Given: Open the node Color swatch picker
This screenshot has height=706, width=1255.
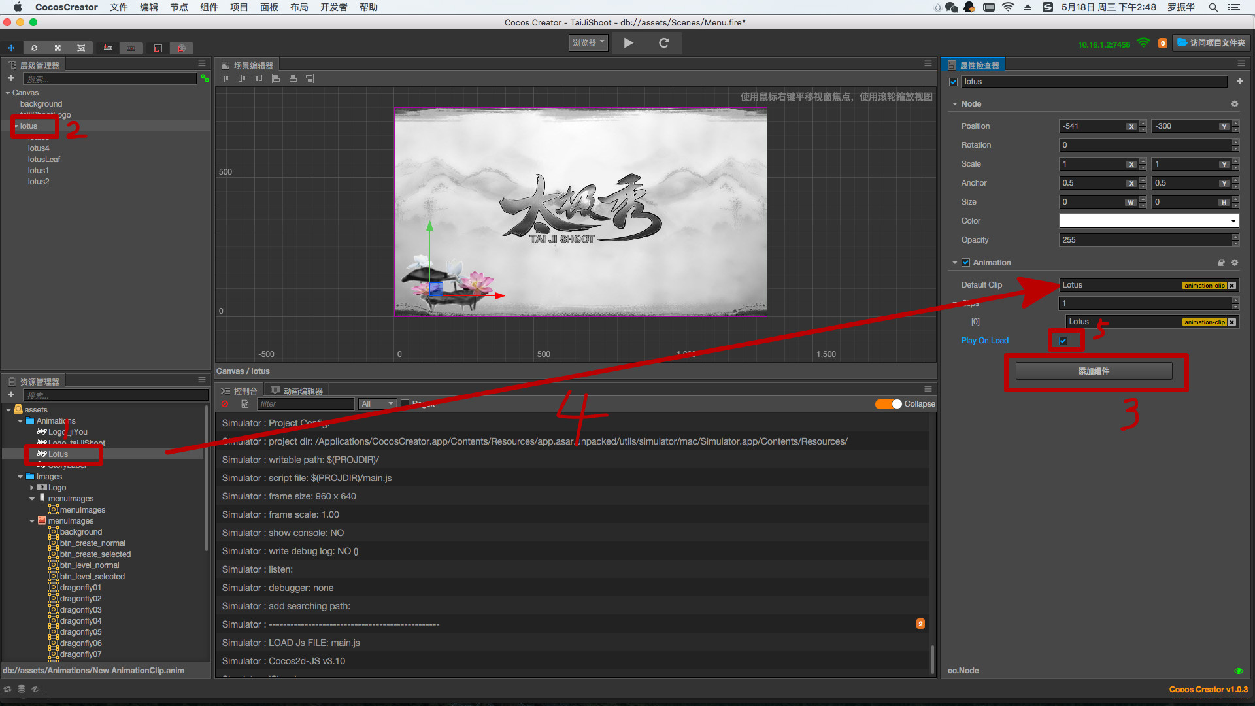Looking at the screenshot, I should coord(1148,221).
